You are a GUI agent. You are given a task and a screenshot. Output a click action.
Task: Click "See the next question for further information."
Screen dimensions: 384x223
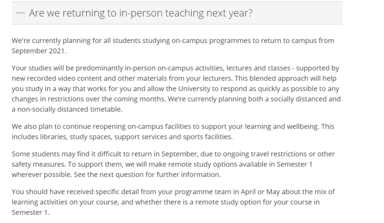(147, 174)
